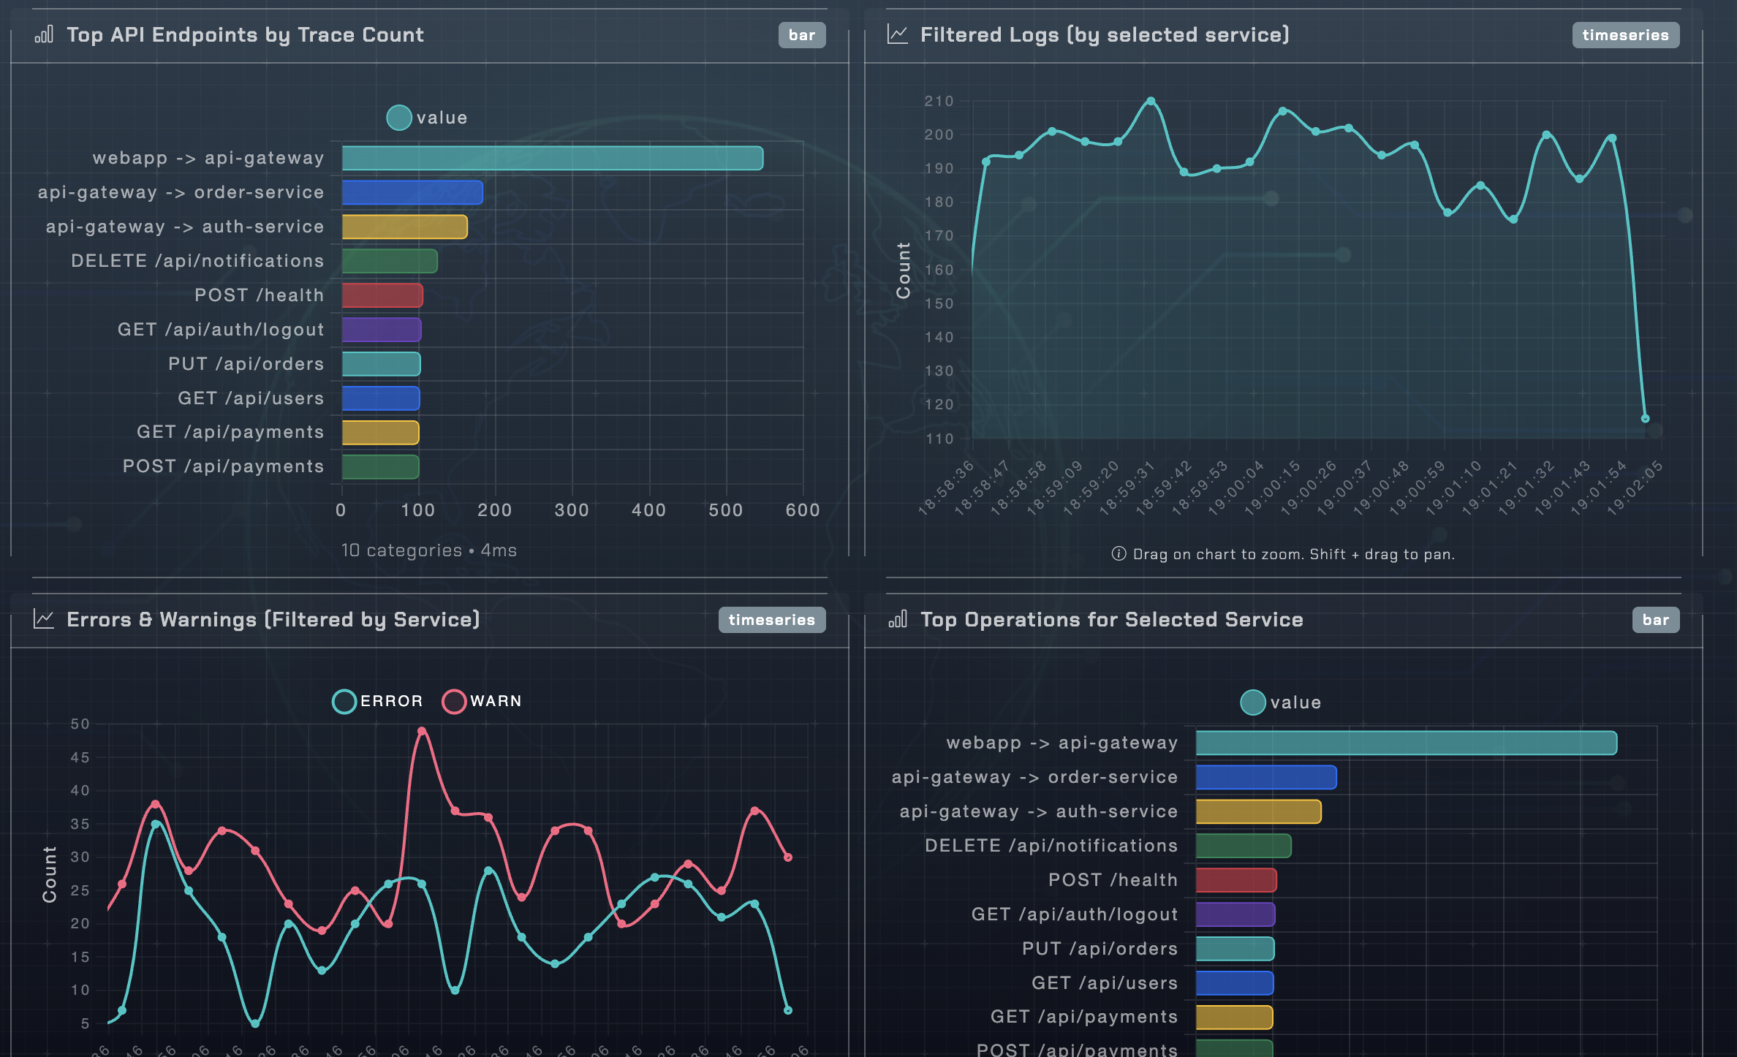The image size is (1737, 1057).
Task: Click the bar chart icon beside "Top Operations"
Action: (897, 618)
